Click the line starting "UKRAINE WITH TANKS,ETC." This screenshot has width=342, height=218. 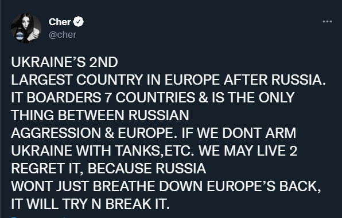[x=154, y=150]
